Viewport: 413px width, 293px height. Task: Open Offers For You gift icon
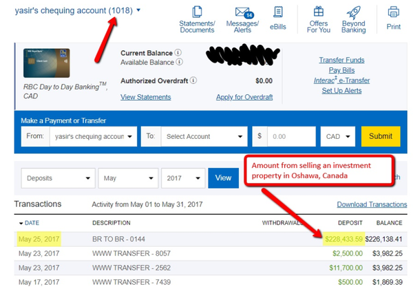319,12
